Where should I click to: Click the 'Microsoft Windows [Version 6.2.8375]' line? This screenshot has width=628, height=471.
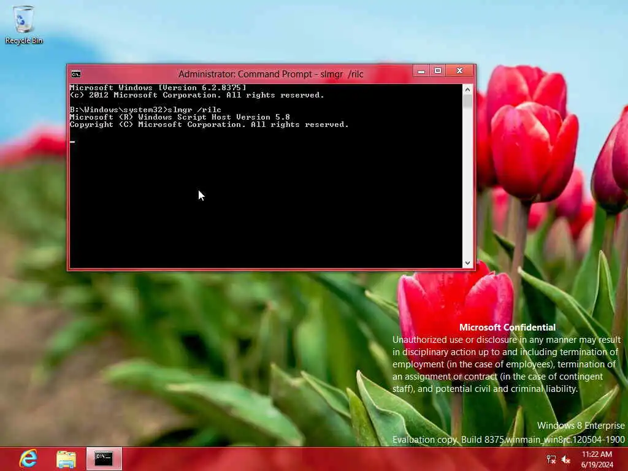[x=158, y=87]
